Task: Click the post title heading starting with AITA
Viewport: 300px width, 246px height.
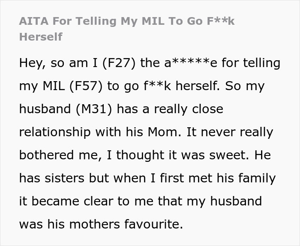Action: tap(127, 22)
